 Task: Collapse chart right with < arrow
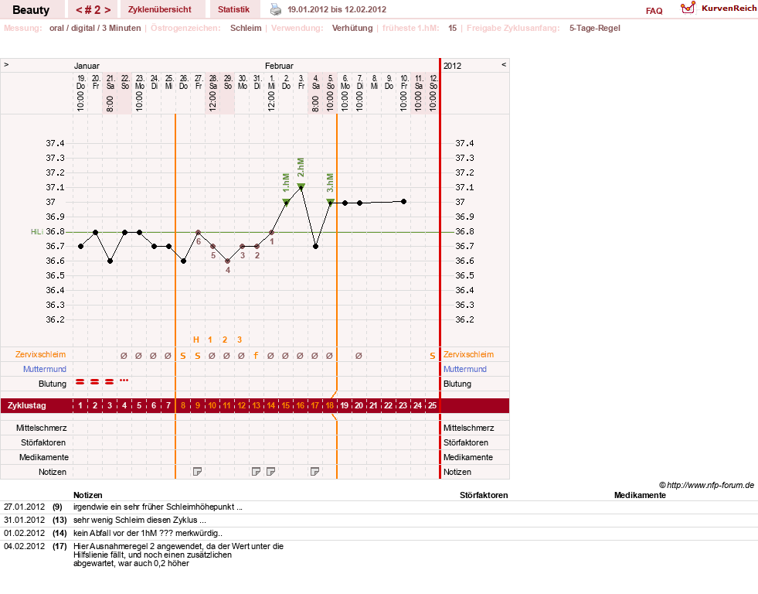[504, 64]
